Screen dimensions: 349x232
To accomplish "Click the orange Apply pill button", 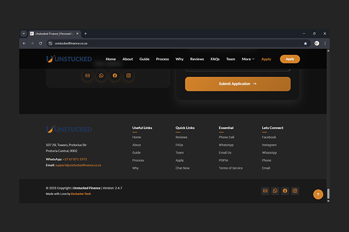I will pos(290,59).
